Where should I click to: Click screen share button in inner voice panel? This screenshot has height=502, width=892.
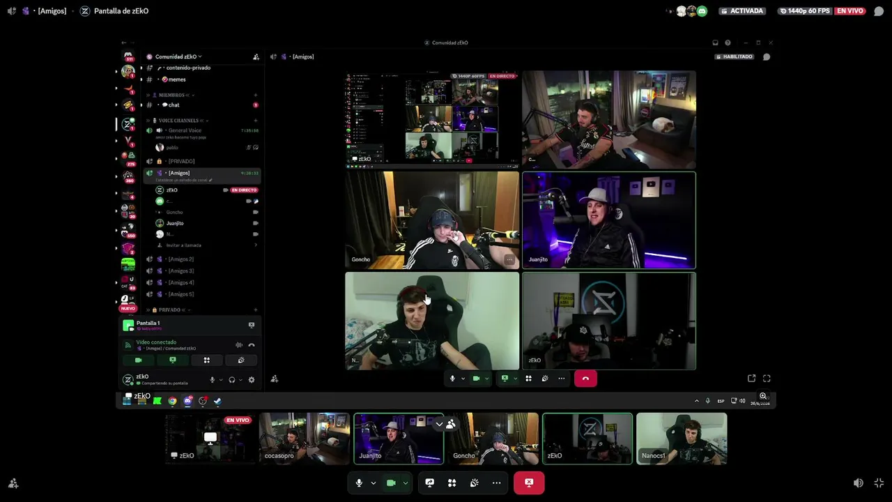click(x=172, y=360)
